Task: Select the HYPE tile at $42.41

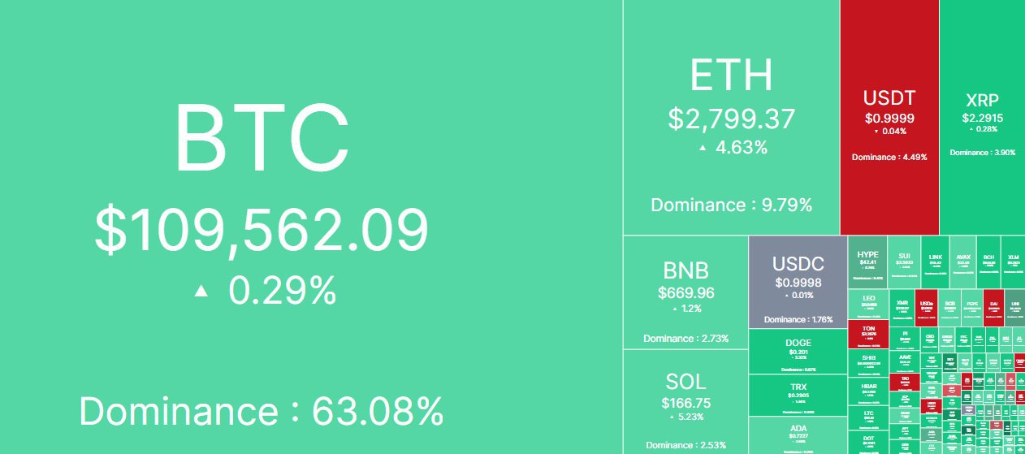Action: [867, 262]
